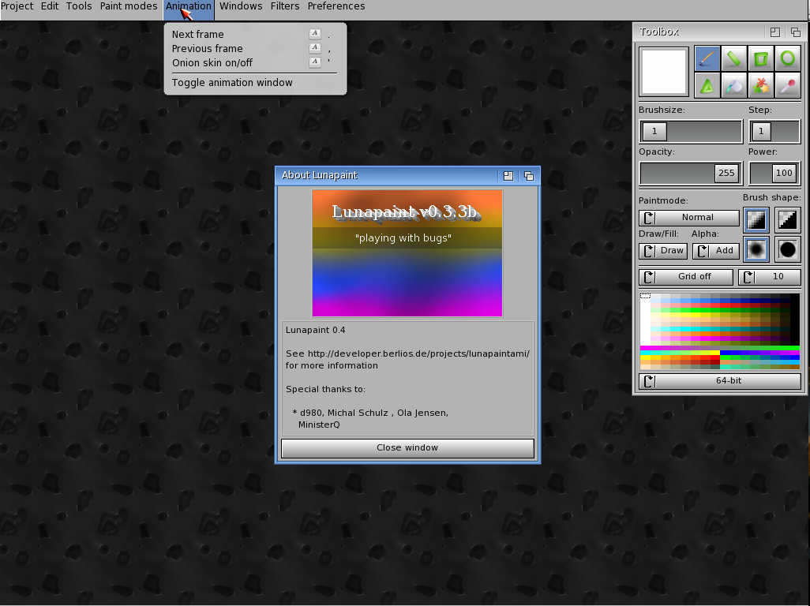This screenshot has width=810, height=606.
Task: Open the Preferences menu
Action: (336, 6)
